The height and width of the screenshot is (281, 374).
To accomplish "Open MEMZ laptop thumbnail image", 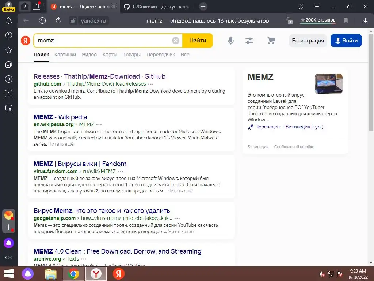I will (x=328, y=84).
